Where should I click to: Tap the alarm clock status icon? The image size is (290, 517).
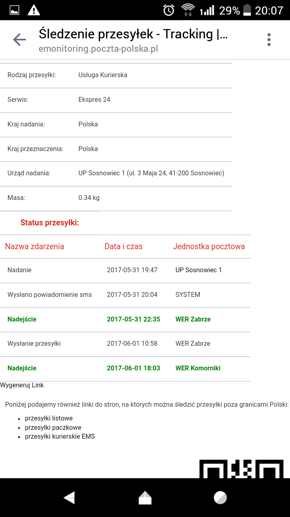click(x=169, y=10)
